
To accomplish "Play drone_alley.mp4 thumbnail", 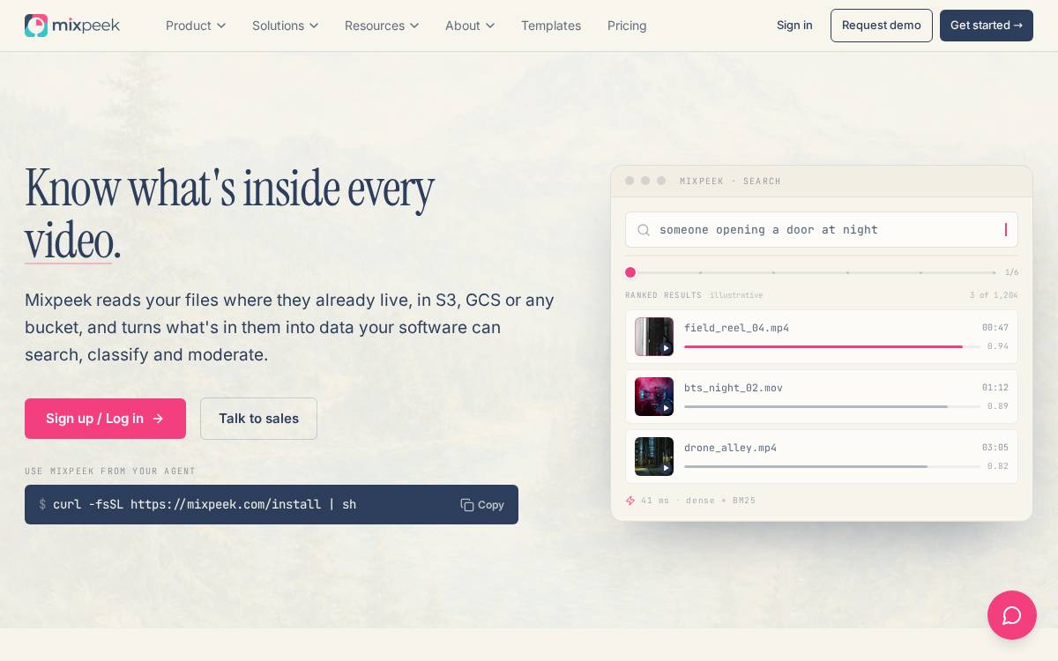I will [x=654, y=457].
